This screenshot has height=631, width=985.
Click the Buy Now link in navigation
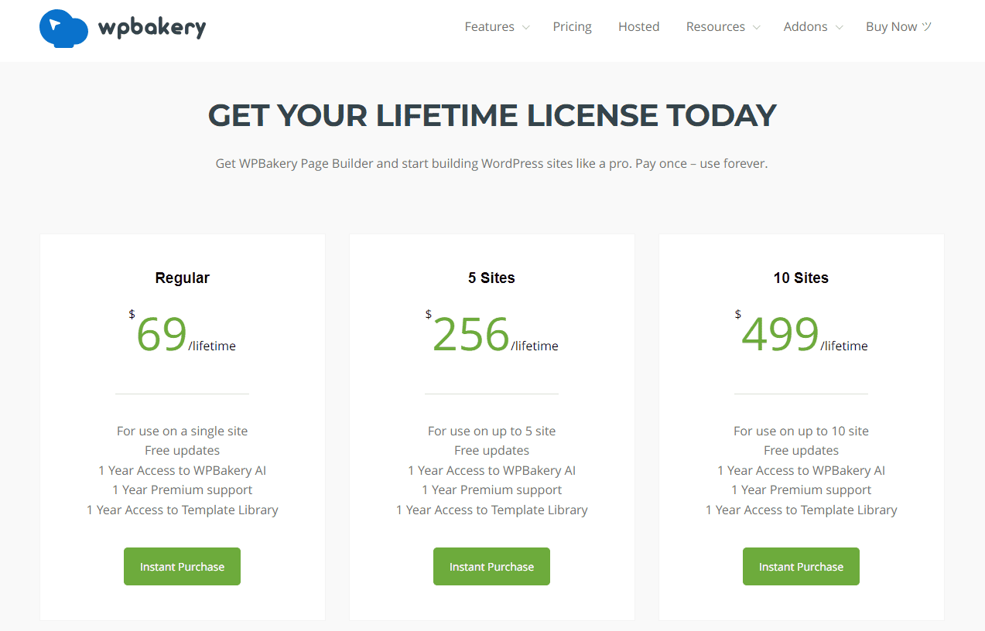tap(891, 27)
